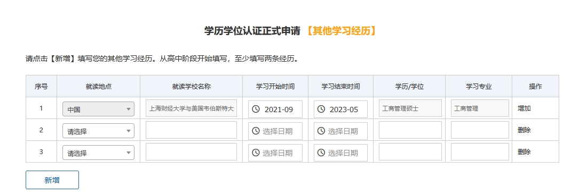Click clock icon in row 3 start date
Screen dimensions: 579x194
pyautogui.click(x=256, y=153)
